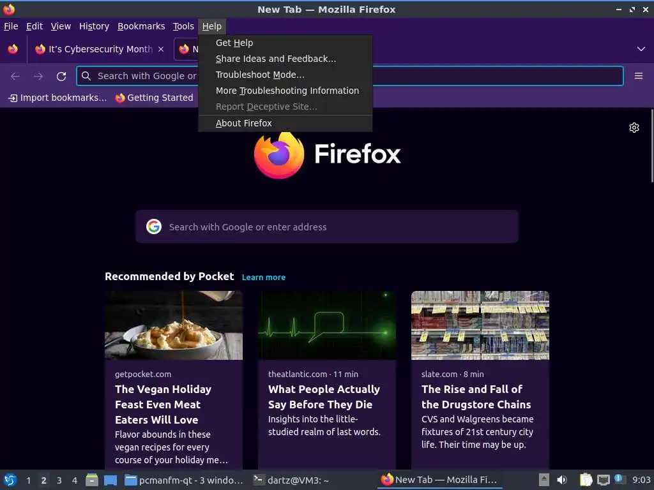The height and width of the screenshot is (490, 654).
Task: Switch to workspace 1
Action: (28, 480)
